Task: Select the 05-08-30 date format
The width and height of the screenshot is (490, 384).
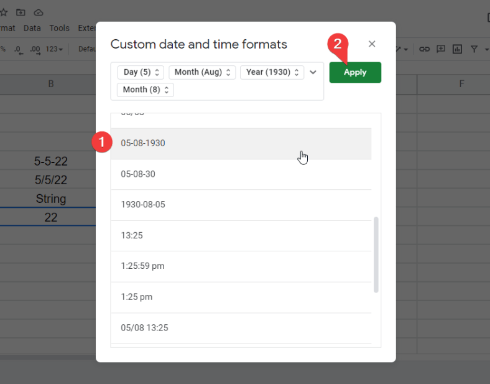Action: coord(241,174)
